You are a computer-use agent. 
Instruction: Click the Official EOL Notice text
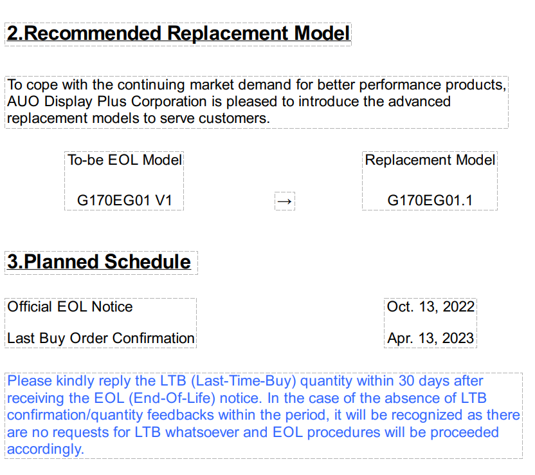click(x=70, y=307)
